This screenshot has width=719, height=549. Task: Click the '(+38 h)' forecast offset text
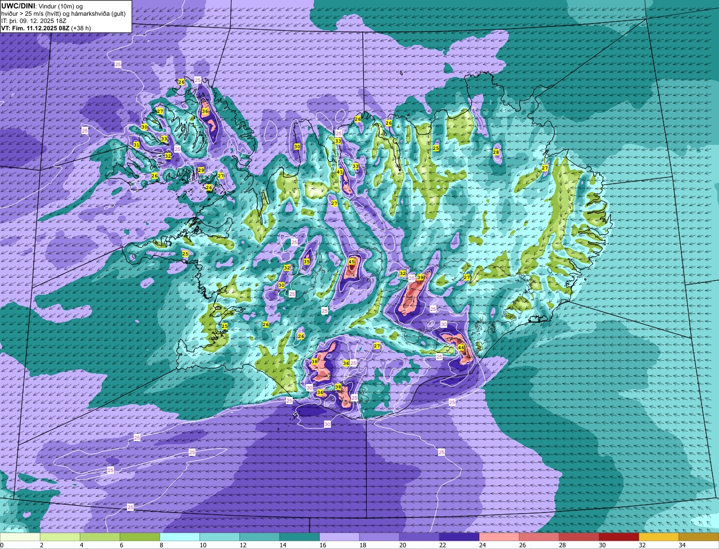pos(82,28)
